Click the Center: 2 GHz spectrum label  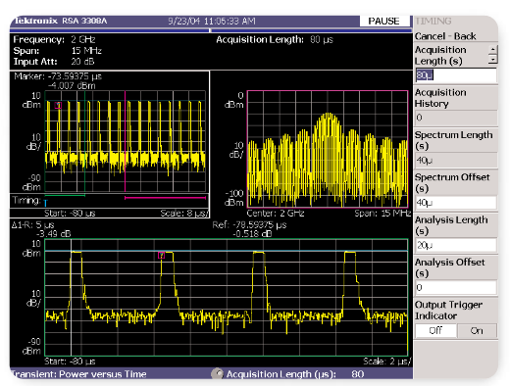pos(276,214)
